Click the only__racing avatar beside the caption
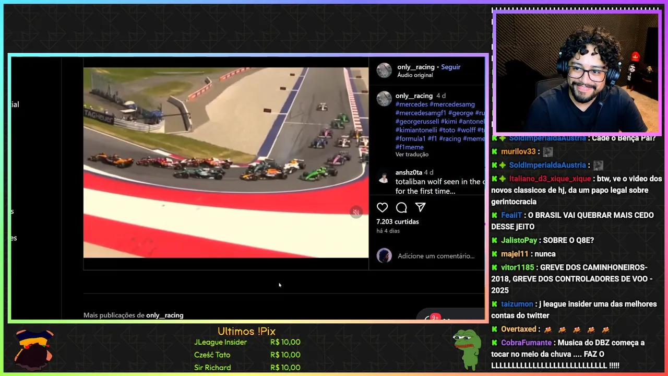Image resolution: width=668 pixels, height=376 pixels. coord(384,99)
